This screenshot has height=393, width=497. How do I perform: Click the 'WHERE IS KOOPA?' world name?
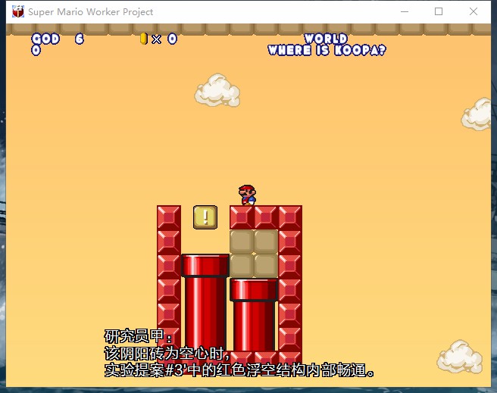(327, 50)
